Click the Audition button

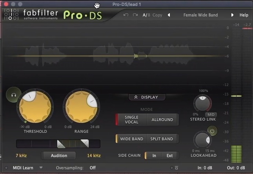coord(59,156)
